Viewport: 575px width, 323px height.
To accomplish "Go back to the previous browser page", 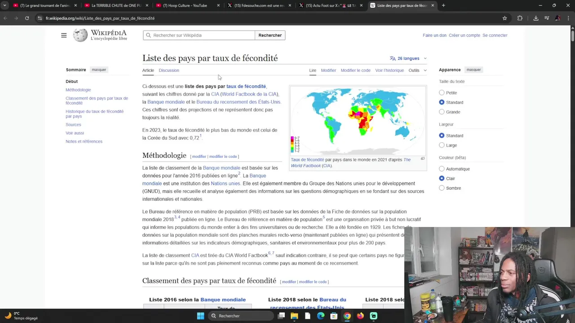I will (x=5, y=18).
